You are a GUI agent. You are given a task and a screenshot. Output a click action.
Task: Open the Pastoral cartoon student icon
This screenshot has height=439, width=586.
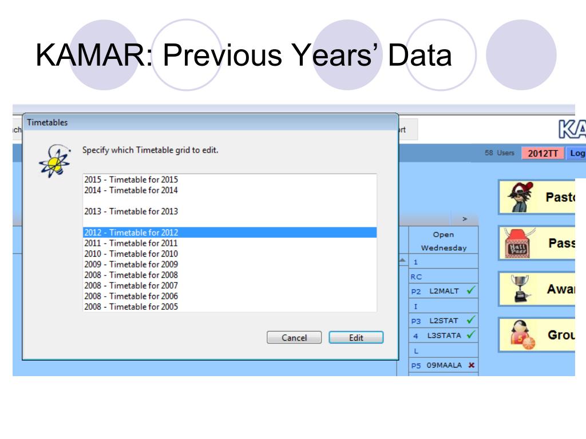tap(520, 197)
